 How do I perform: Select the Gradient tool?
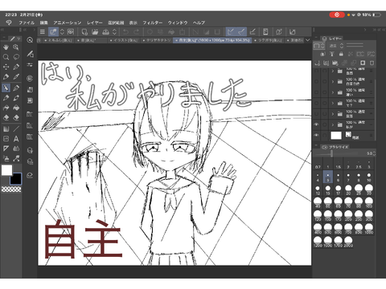click(x=6, y=128)
